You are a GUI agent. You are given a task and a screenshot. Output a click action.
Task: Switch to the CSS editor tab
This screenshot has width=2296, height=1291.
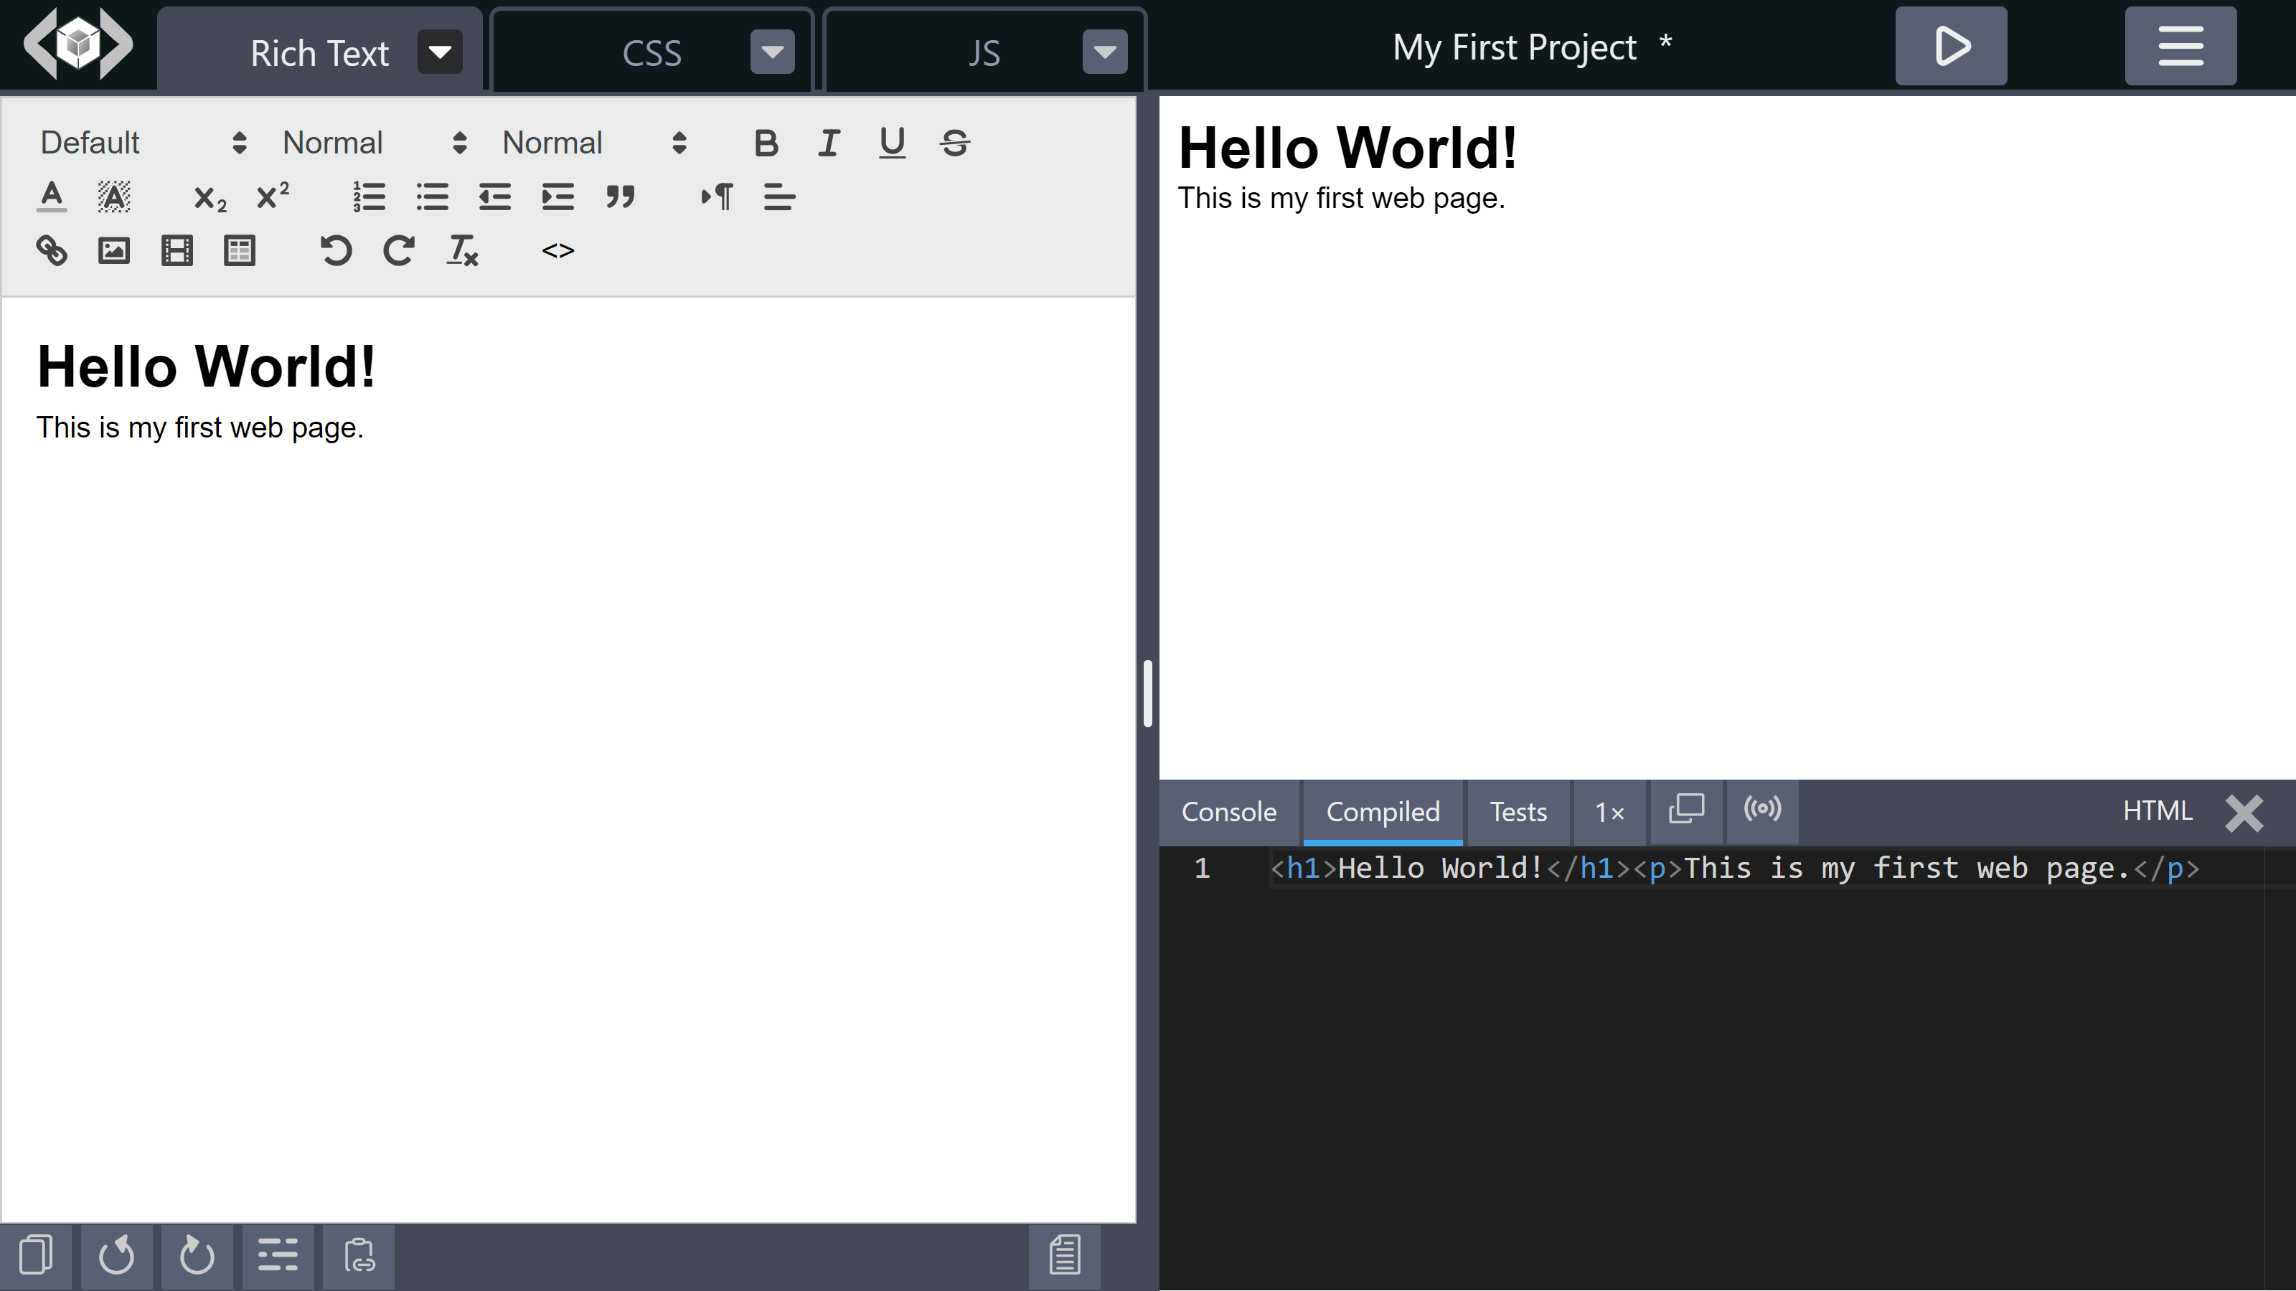point(651,52)
